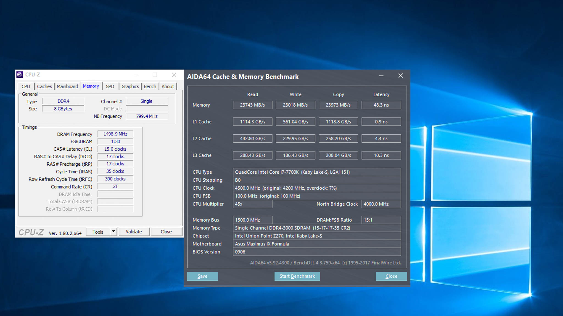Click the L1 Cache Read value 1114.3 GB/s
This screenshot has height=316, width=563.
point(253,122)
